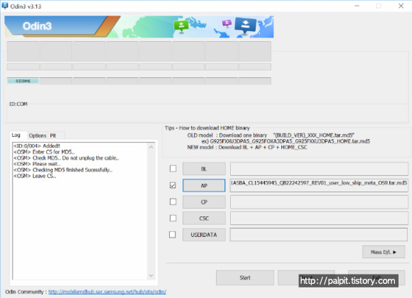Screen dimensions: 412x298
Task: Switch to the Options tab
Action: point(38,136)
